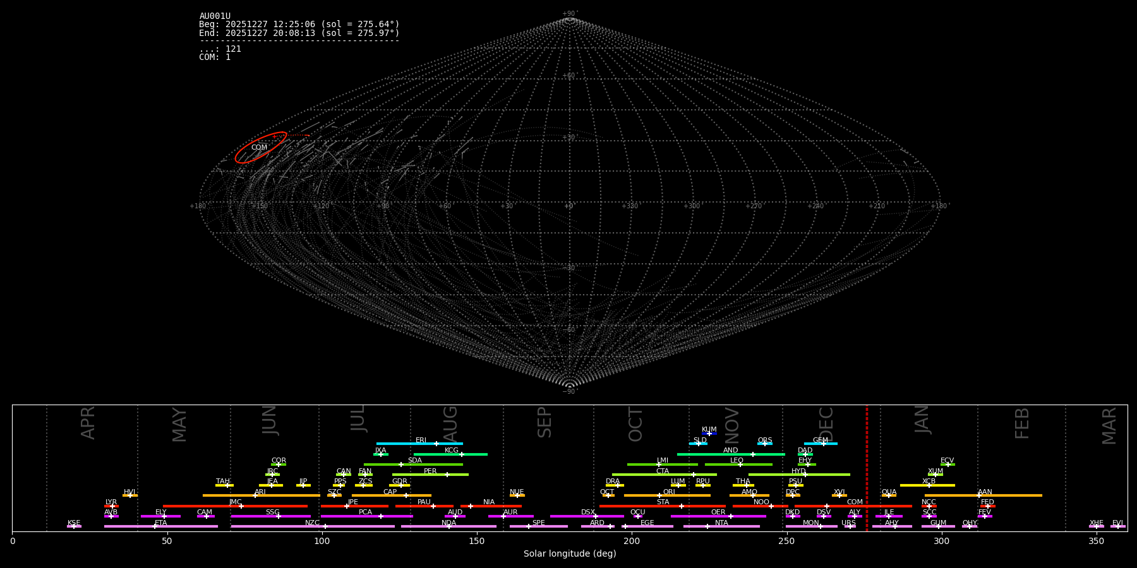Click the LEO shower bar
The height and width of the screenshot is (568, 1137).
click(738, 464)
